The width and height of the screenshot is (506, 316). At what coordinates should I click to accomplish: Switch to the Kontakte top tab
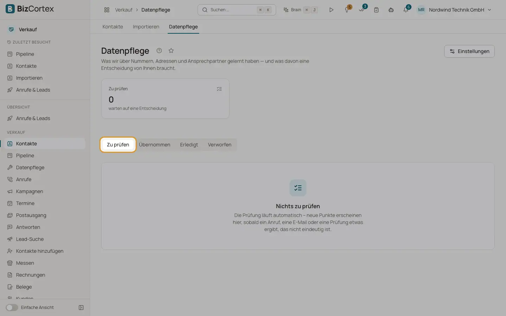[113, 27]
